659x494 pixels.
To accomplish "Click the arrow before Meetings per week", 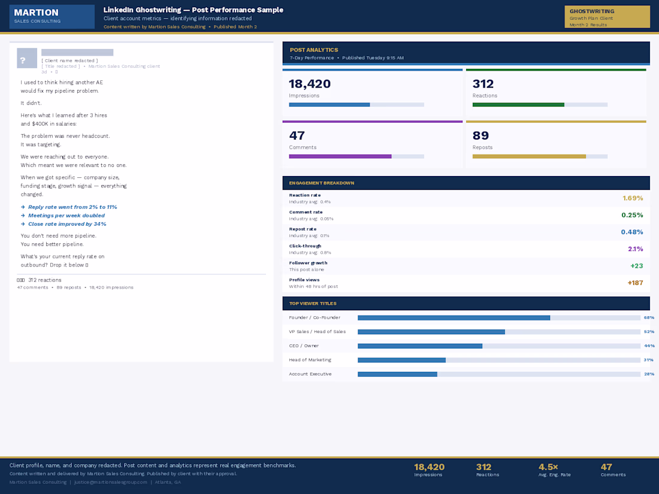I will (x=23, y=216).
